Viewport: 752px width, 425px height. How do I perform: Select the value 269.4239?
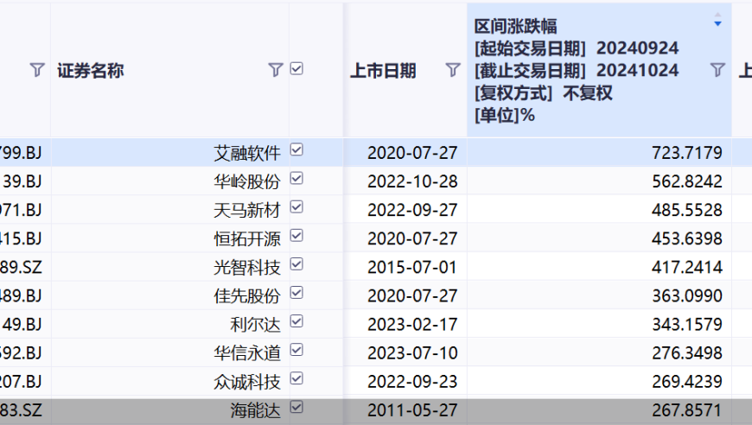687,382
